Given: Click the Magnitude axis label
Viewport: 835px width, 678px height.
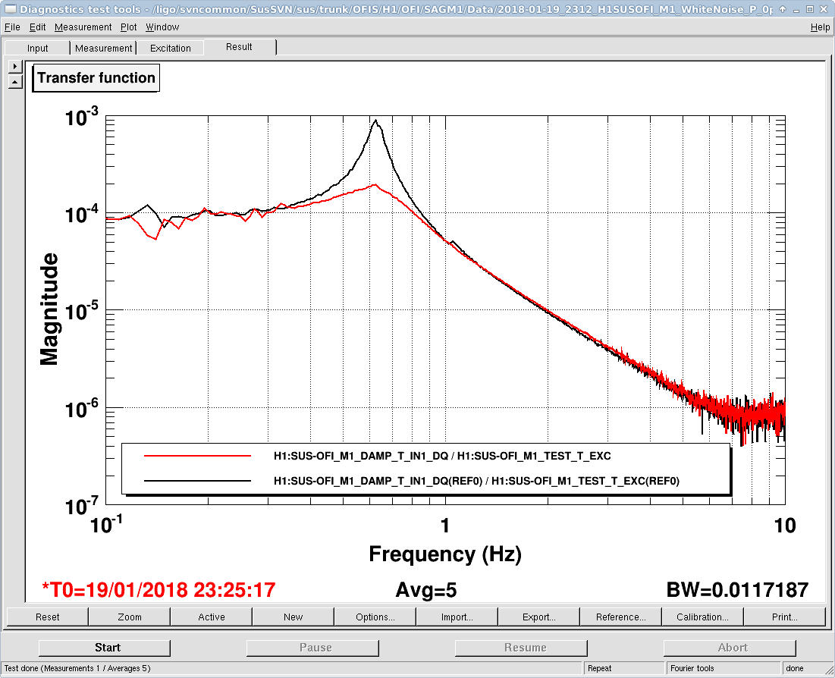Looking at the screenshot, I should pos(49,309).
